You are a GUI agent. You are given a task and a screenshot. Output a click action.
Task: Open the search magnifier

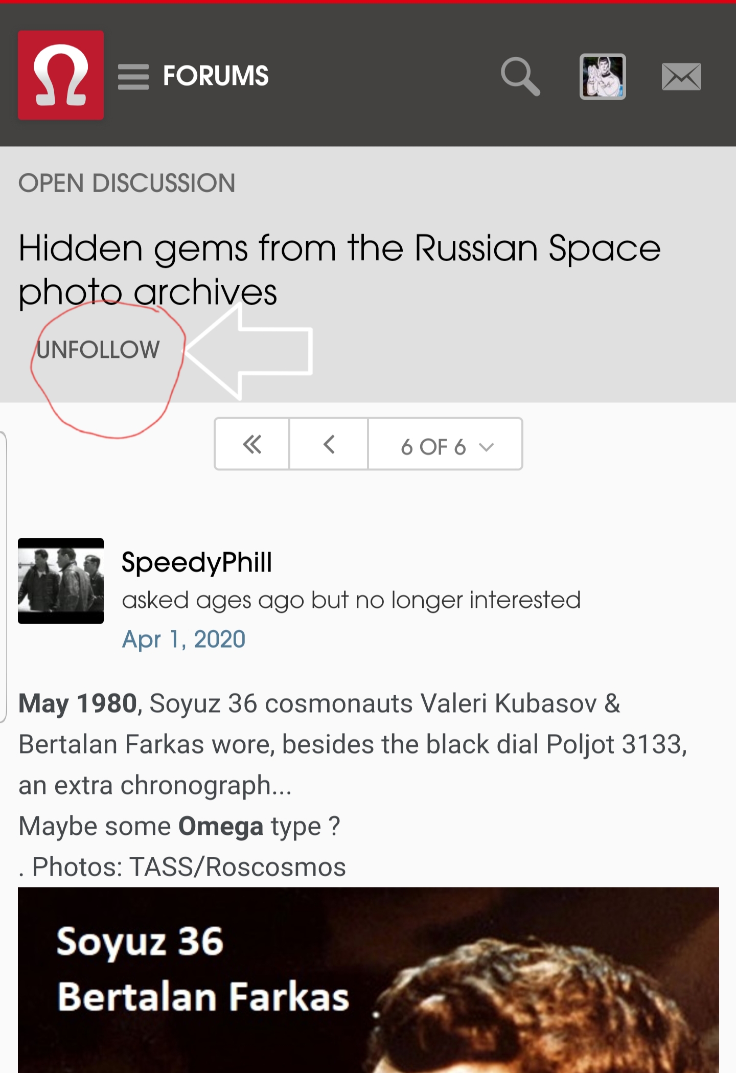tap(520, 77)
